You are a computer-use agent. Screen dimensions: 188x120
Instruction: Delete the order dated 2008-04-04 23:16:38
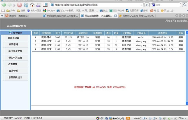click(x=181, y=45)
